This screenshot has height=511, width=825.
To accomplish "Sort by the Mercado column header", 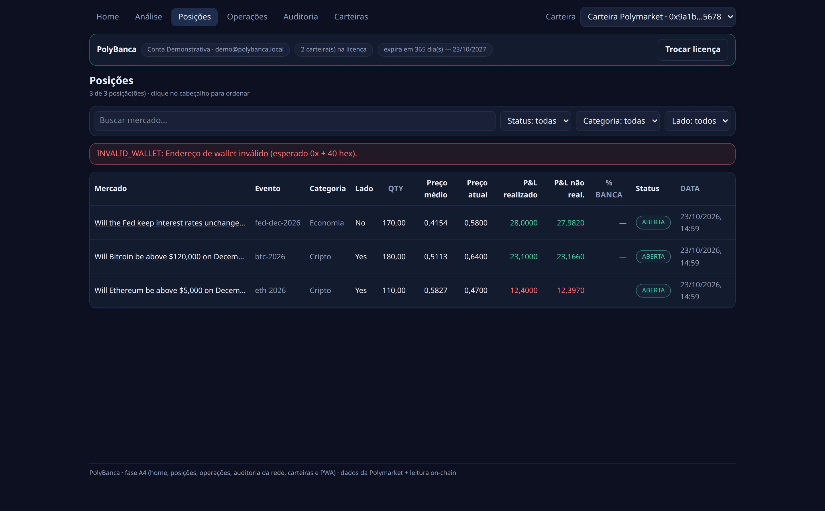I will [111, 189].
